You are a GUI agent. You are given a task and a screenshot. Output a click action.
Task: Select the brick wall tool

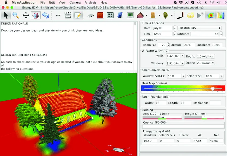[x=100, y=15]
